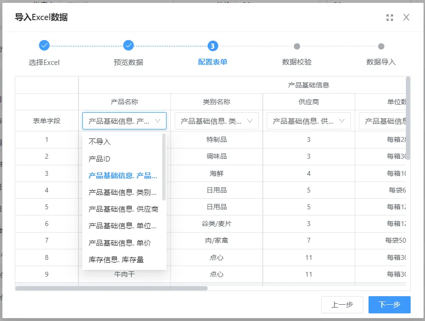Choose 产品ID in the dropdown list

(x=100, y=159)
